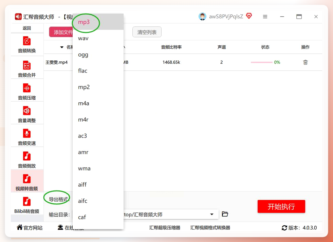Choose mp2 format from the list

click(x=98, y=87)
